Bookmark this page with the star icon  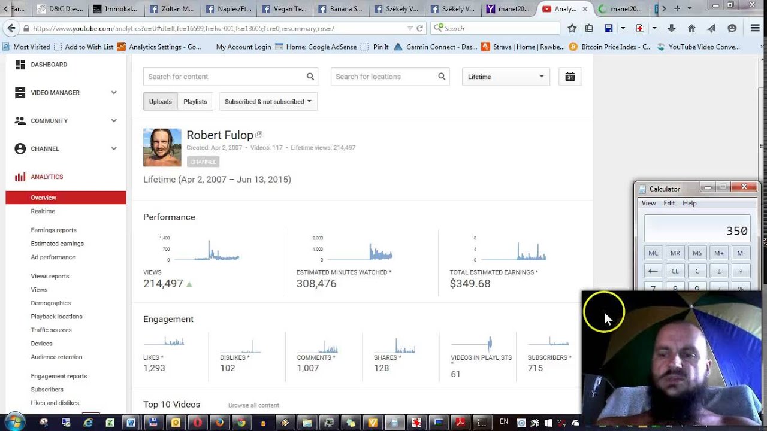pyautogui.click(x=572, y=28)
